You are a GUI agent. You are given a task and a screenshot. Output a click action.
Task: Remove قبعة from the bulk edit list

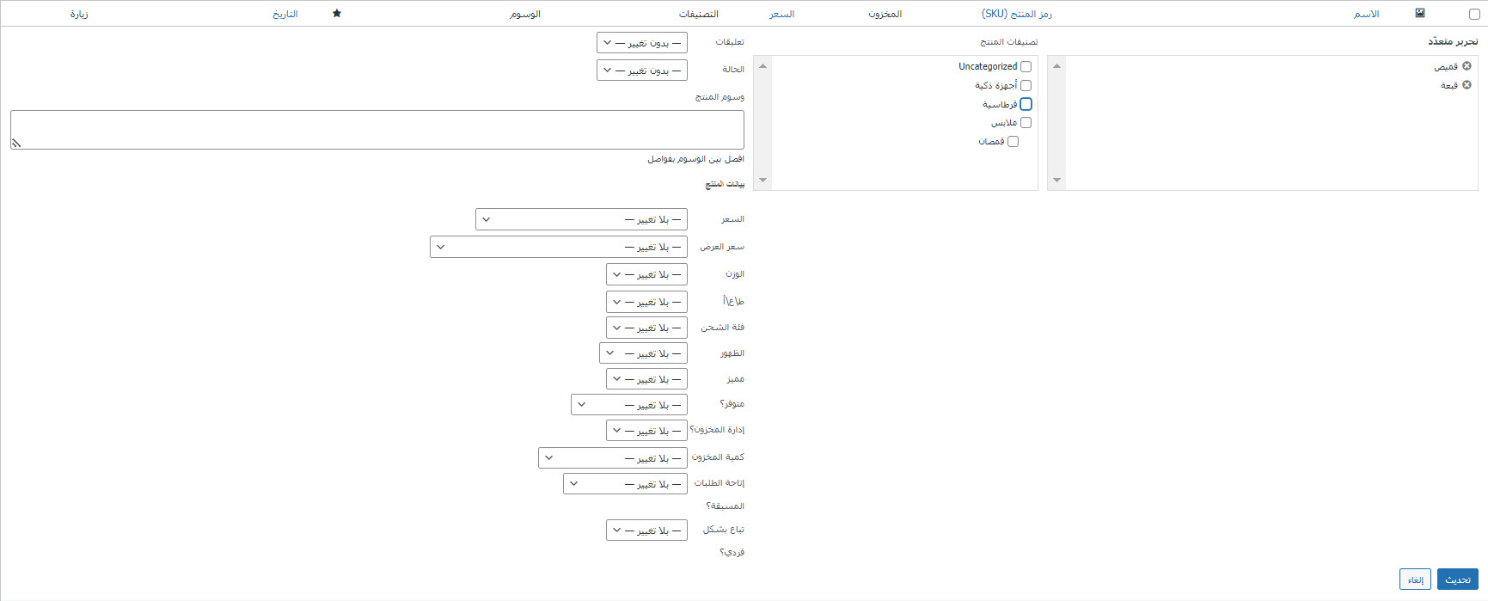click(1467, 85)
